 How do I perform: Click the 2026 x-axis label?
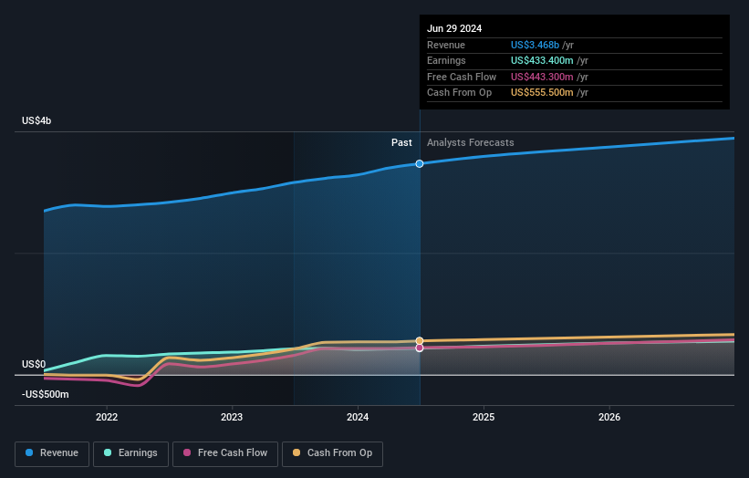click(x=609, y=417)
